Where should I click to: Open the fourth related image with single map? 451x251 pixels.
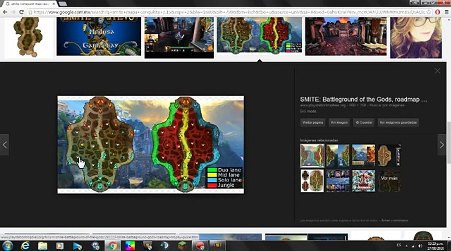tap(389, 155)
